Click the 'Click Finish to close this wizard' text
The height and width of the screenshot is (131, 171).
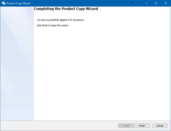click(x=53, y=26)
